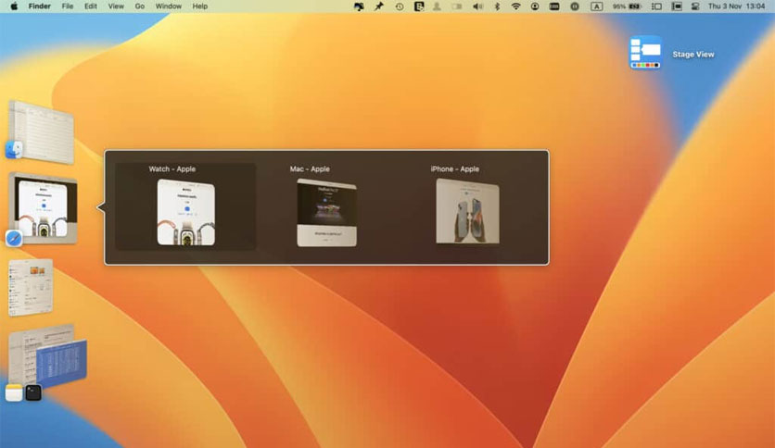Click the circled user account icon
Screen dimensions: 775x448
coord(535,6)
